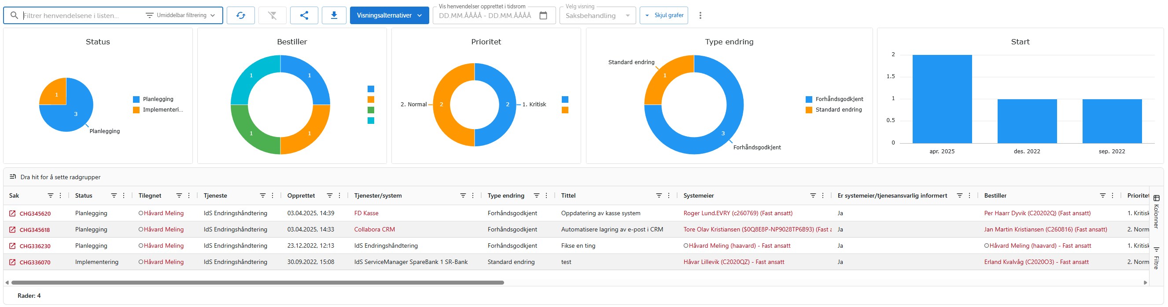1168x307 pixels.
Task: Toggle Standard endring legend entry
Action: (833, 110)
